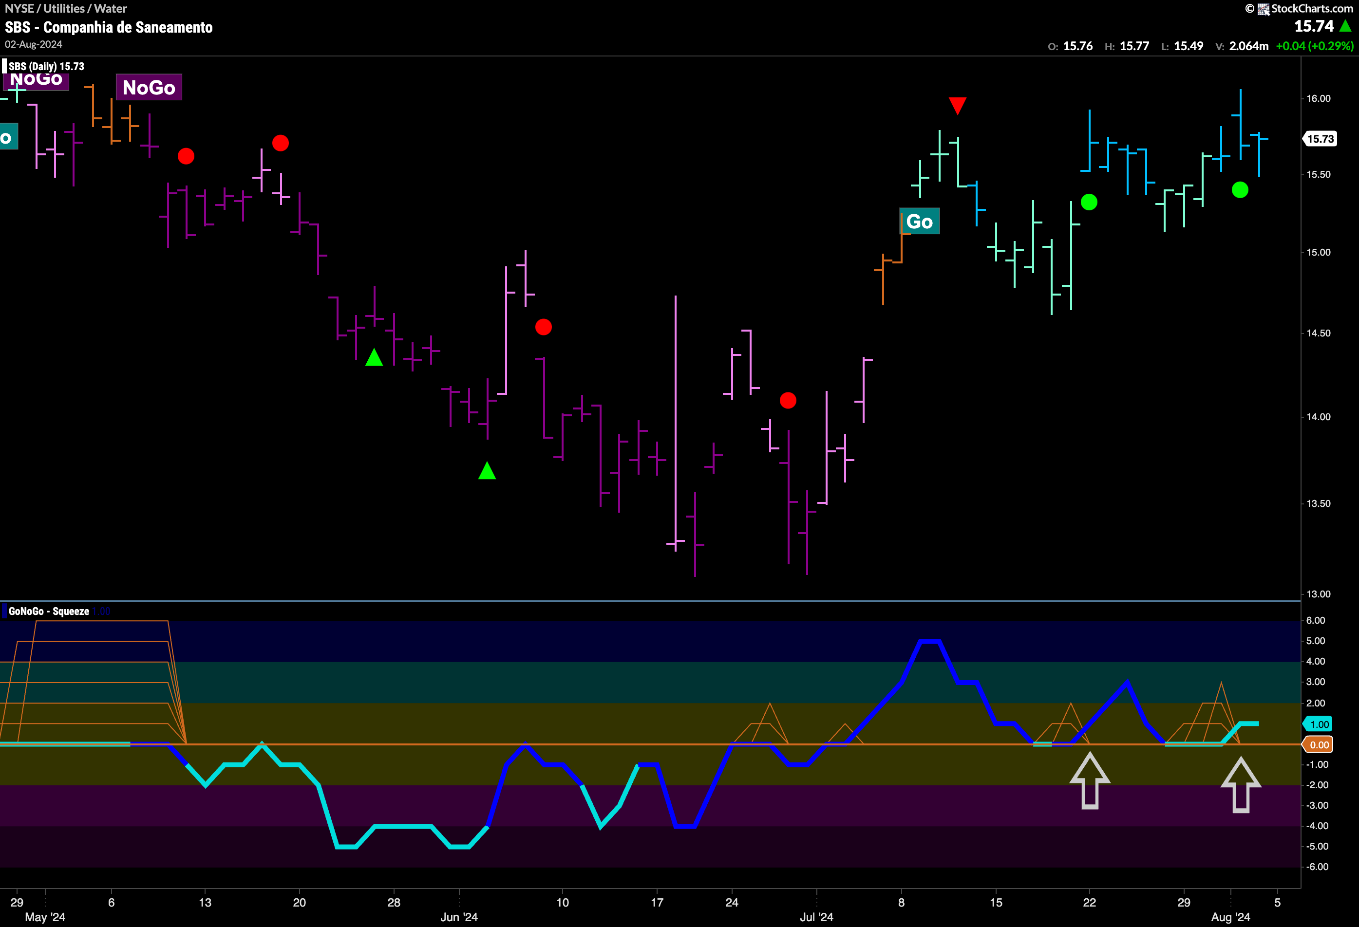The image size is (1359, 927).
Task: Click the 3.00 squeeze axis label
Action: (x=1316, y=682)
